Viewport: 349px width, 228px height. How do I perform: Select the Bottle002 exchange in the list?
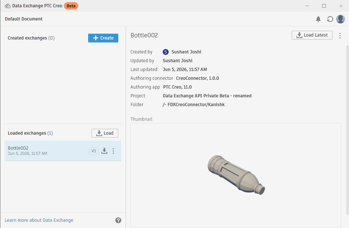coord(63,150)
